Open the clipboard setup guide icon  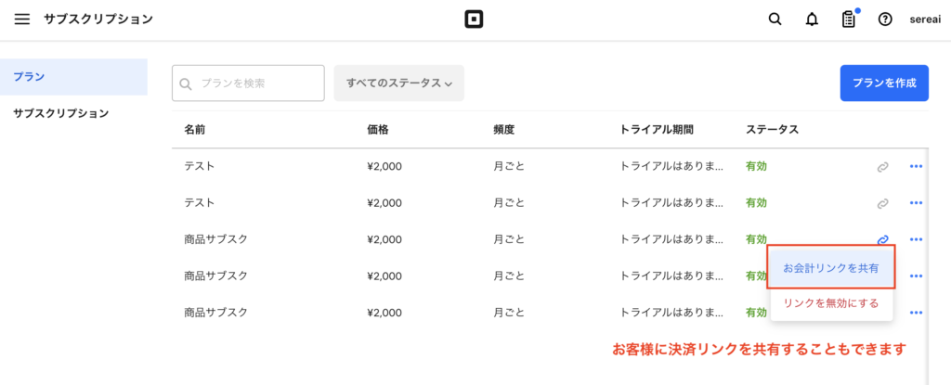point(848,19)
